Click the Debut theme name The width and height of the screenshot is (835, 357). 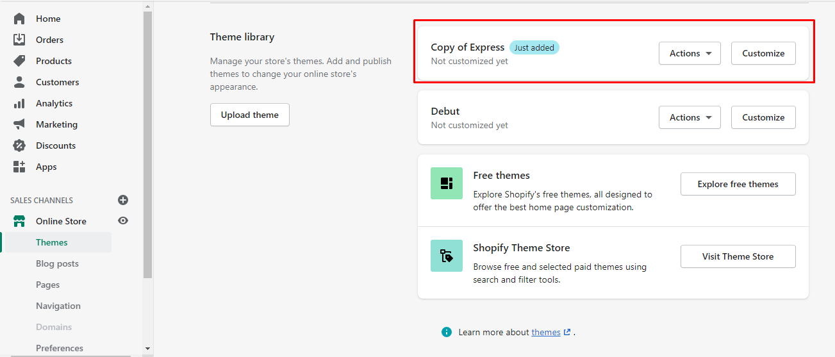pos(445,112)
